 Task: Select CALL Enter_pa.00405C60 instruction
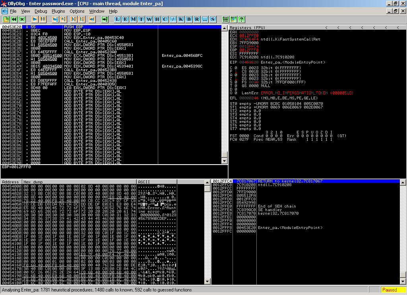[x=111, y=41]
